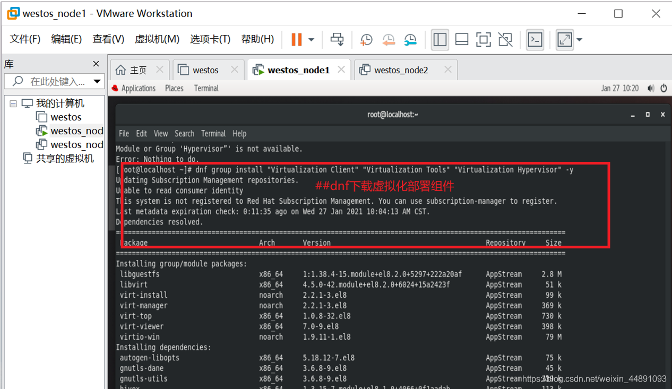
Task: Click the libguestfs package name
Action: point(140,274)
